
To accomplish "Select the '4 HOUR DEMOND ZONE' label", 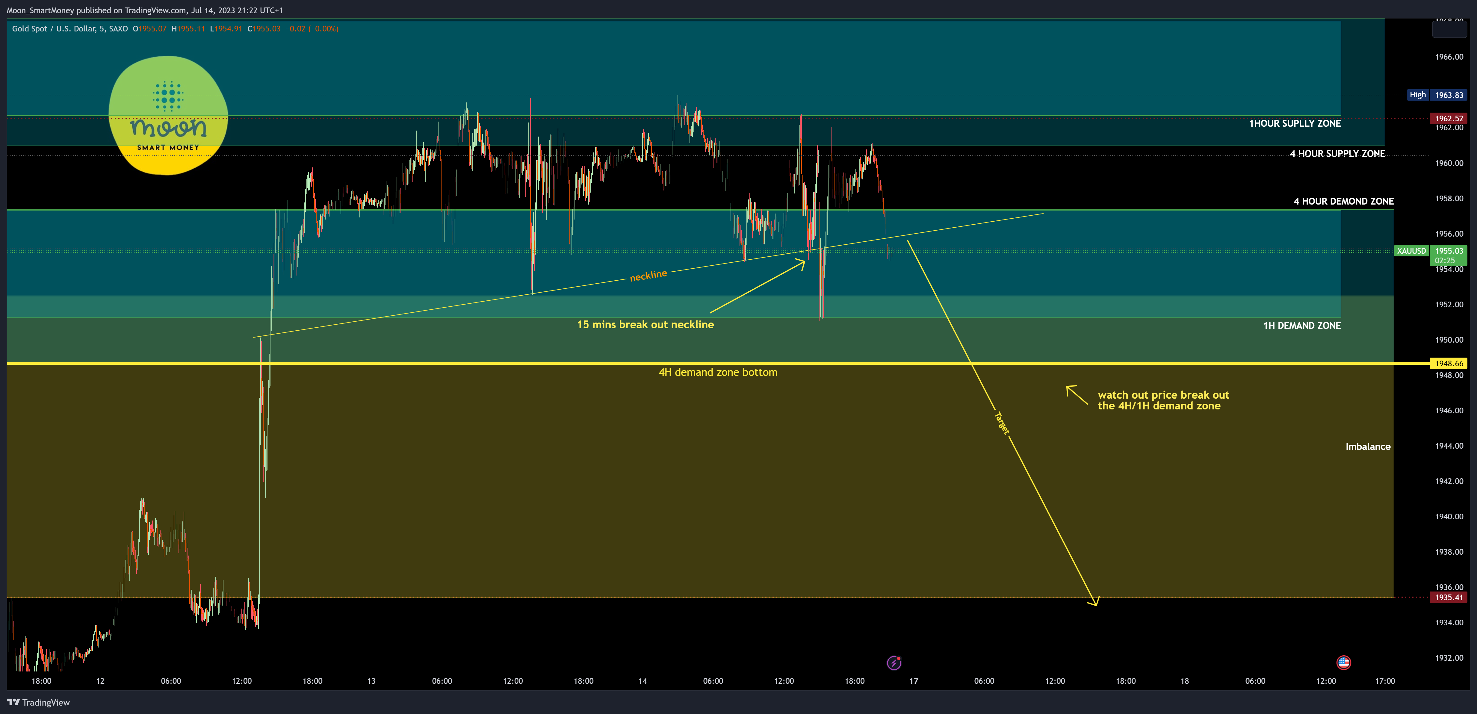I will pyautogui.click(x=1343, y=201).
